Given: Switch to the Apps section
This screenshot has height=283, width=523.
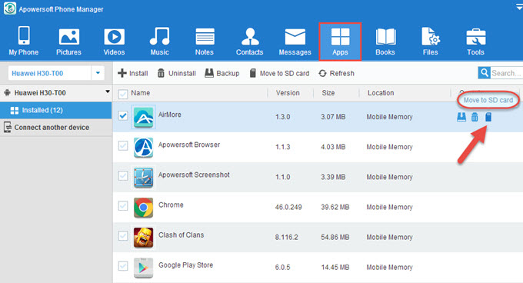Looking at the screenshot, I should [x=340, y=42].
